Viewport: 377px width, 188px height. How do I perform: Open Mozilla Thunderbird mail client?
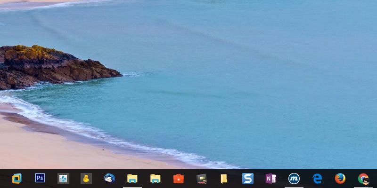tap(109, 179)
